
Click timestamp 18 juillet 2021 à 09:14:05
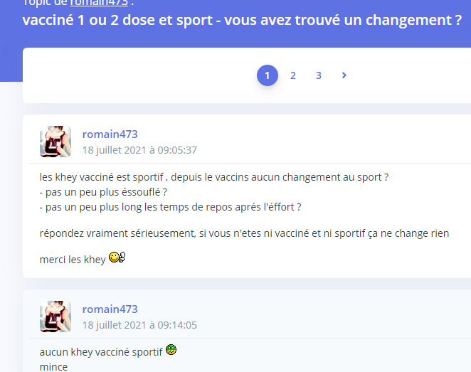click(139, 325)
